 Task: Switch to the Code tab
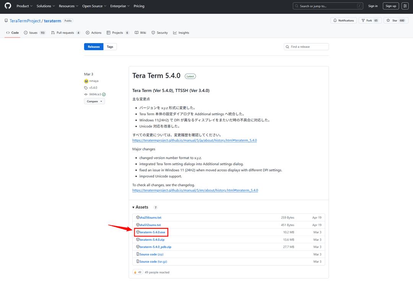pyautogui.click(x=12, y=32)
